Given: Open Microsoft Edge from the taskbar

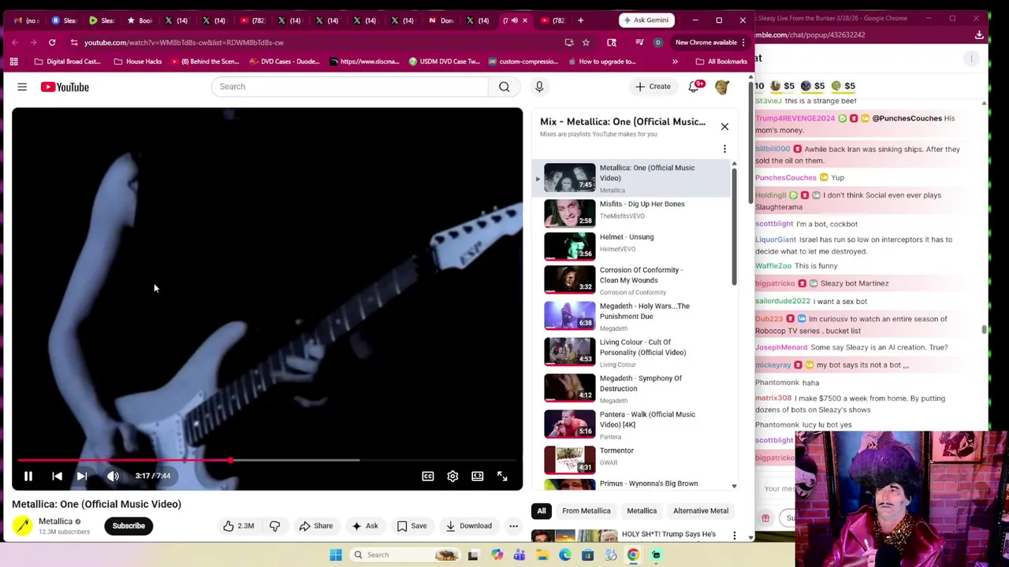Looking at the screenshot, I should (x=565, y=555).
